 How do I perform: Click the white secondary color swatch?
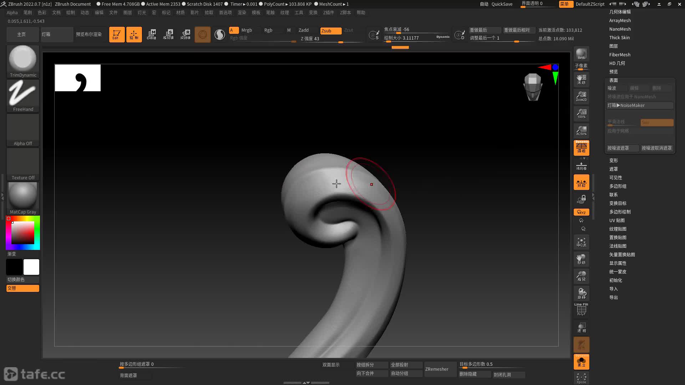pos(31,267)
